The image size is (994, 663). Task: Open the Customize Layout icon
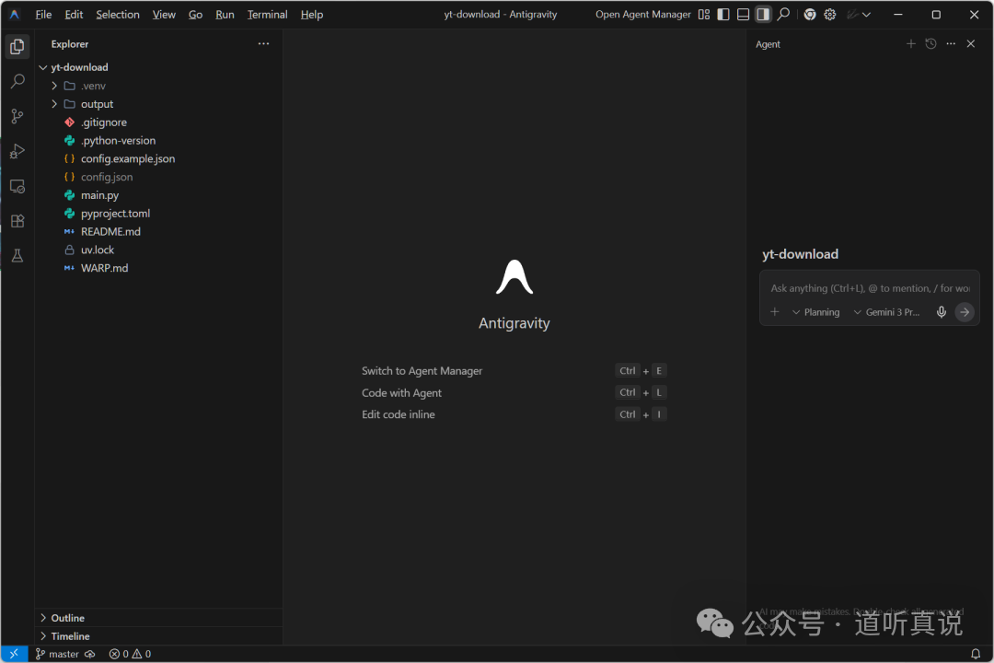704,14
